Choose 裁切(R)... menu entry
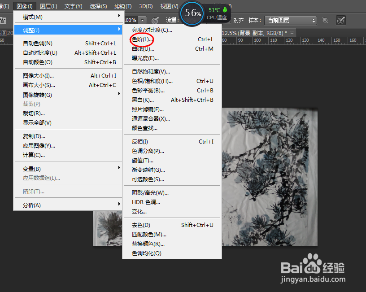 [x=68, y=113]
